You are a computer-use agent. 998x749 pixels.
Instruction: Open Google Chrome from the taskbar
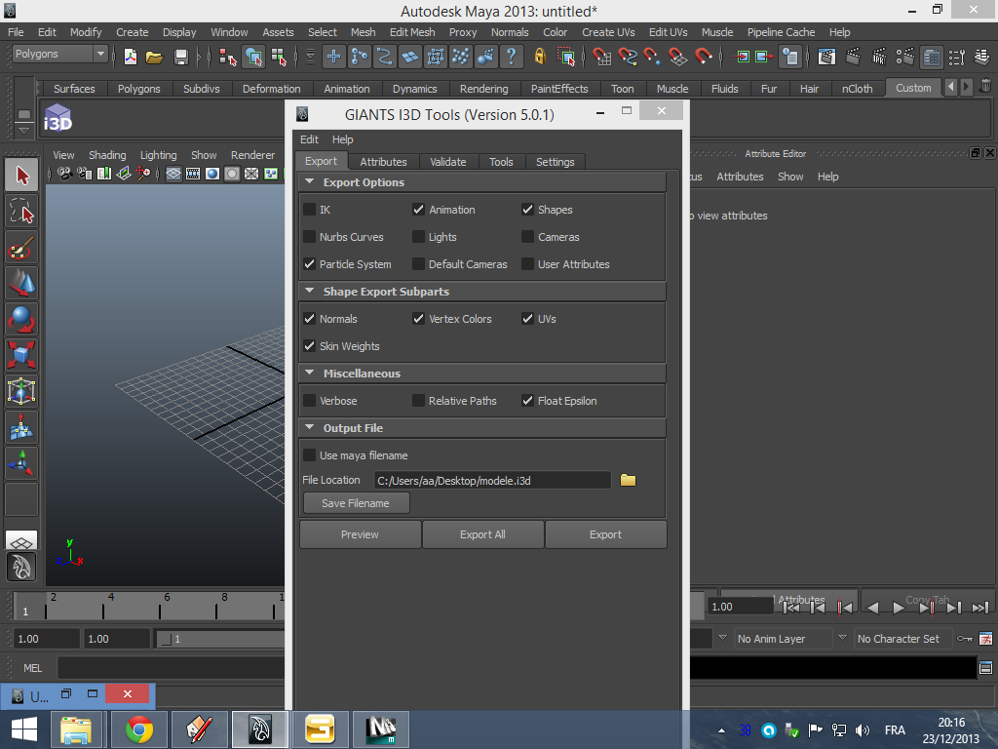click(138, 729)
